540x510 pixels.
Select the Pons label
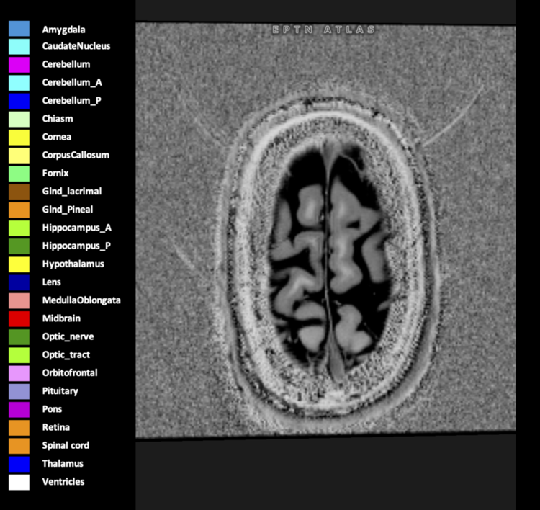click(52, 409)
